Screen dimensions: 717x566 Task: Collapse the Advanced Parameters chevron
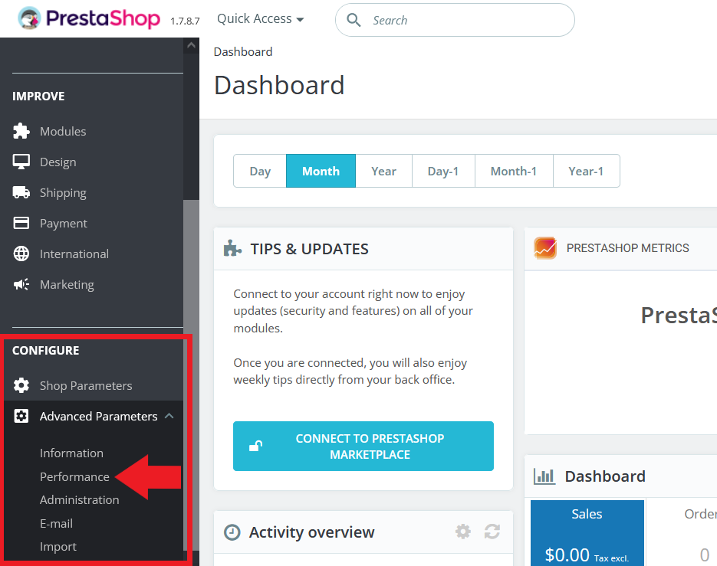(169, 416)
